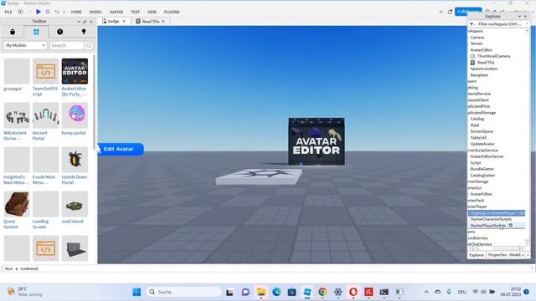Select UpdateAvatar in the Explorer tree
This screenshot has width=536, height=301.
pos(482,144)
